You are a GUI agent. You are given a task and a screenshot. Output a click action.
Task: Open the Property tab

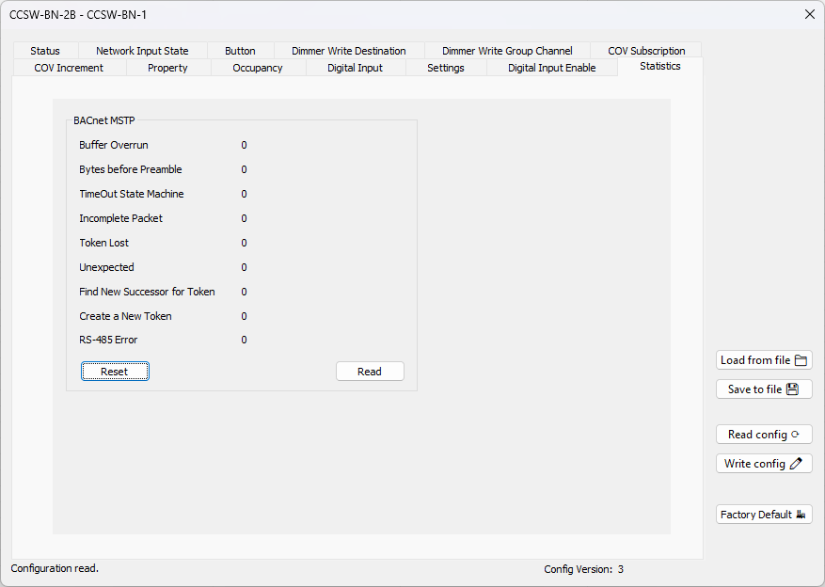(x=167, y=68)
